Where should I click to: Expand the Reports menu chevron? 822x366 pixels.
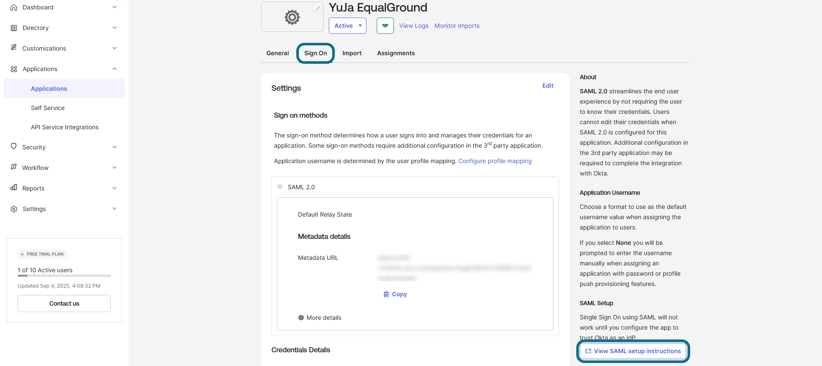click(114, 188)
